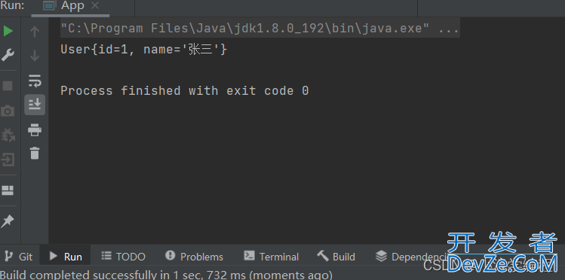Open the TODO tool window
This screenshot has height=280, width=565.
coord(123,257)
